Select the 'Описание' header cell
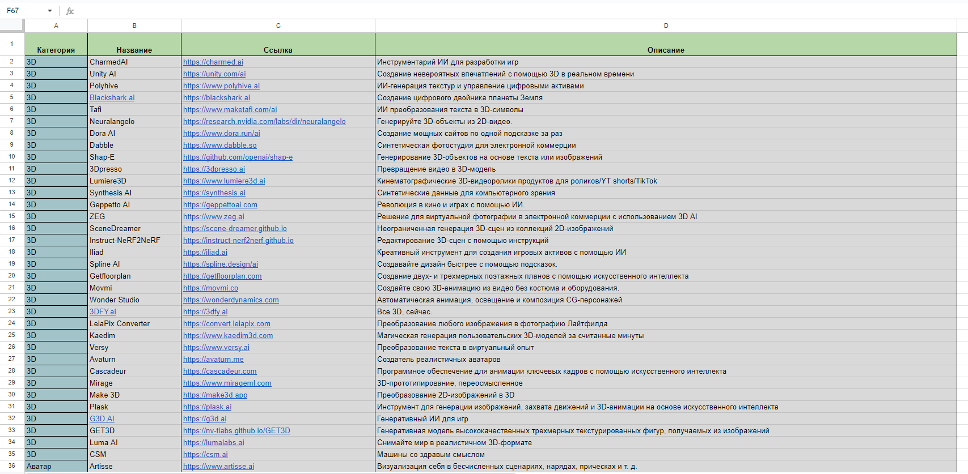The width and height of the screenshot is (968, 474). pos(666,50)
